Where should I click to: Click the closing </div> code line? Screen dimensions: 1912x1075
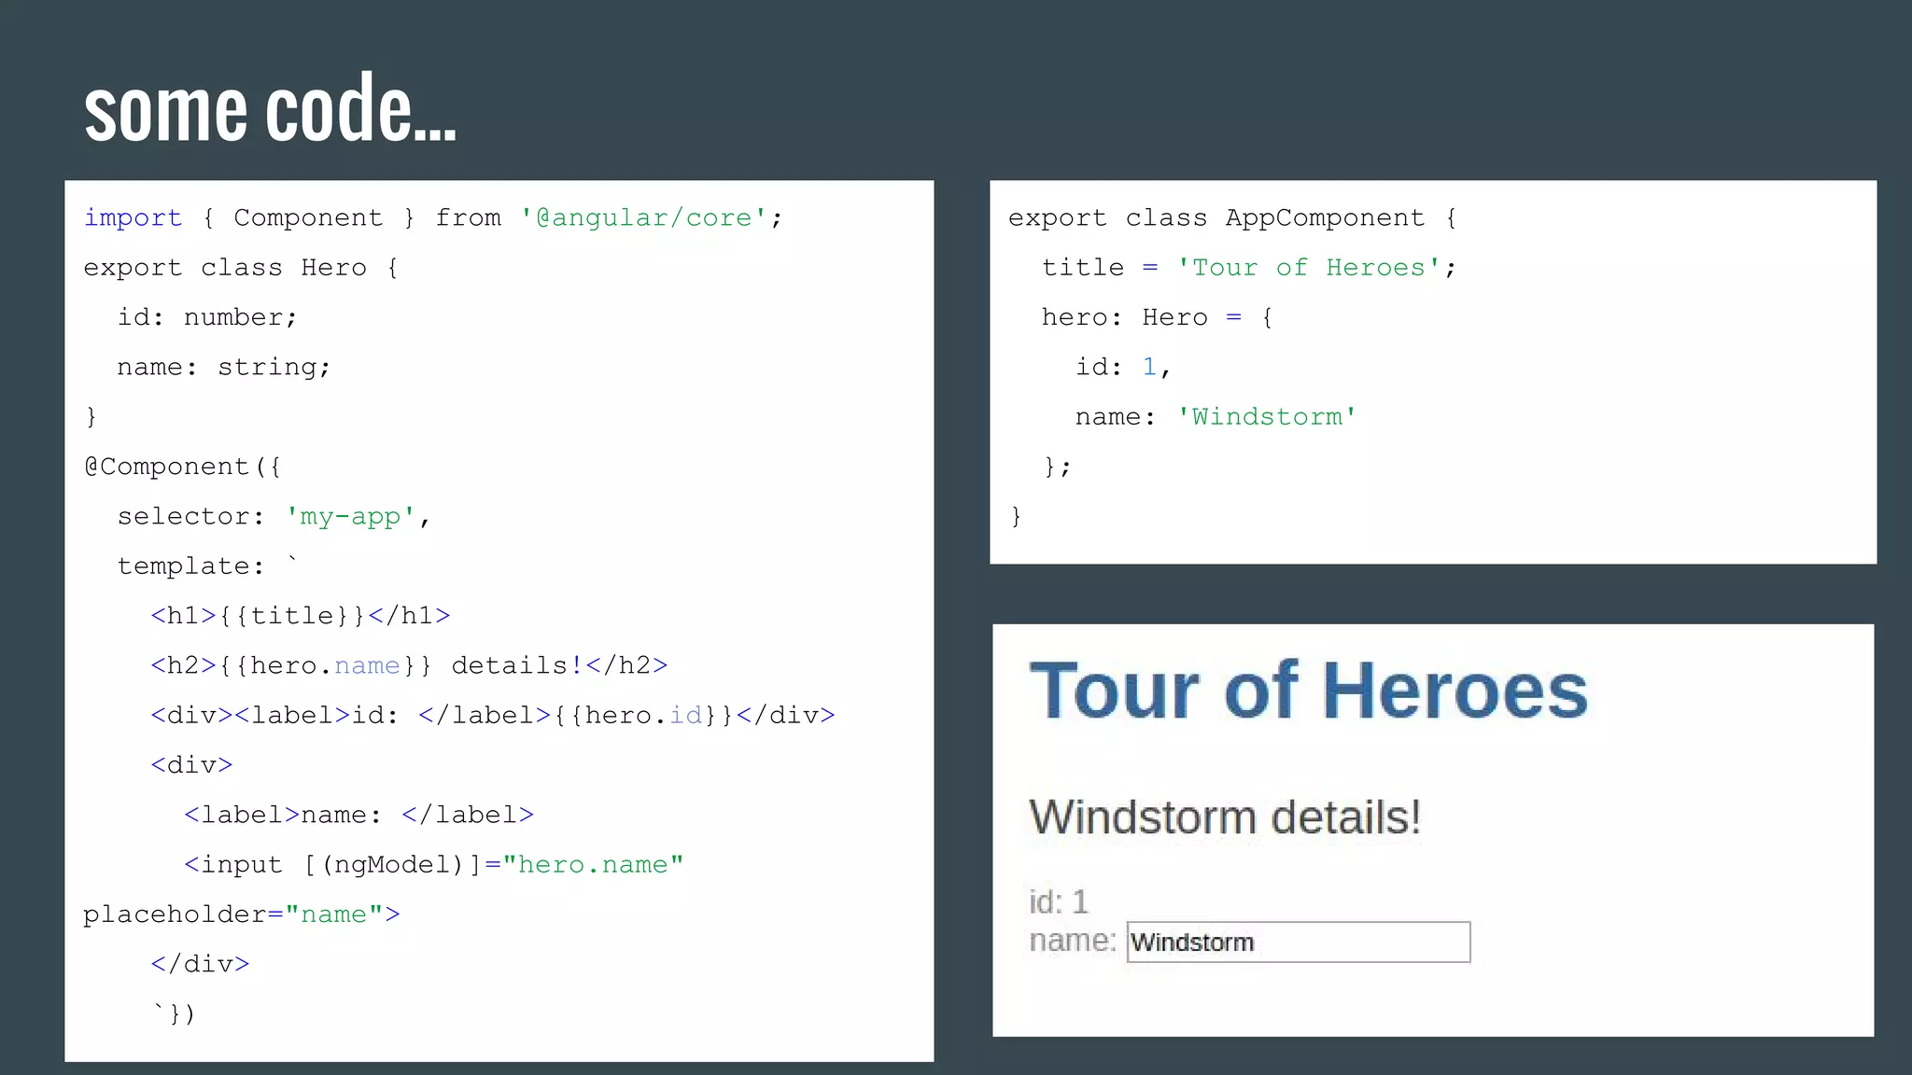coord(201,964)
